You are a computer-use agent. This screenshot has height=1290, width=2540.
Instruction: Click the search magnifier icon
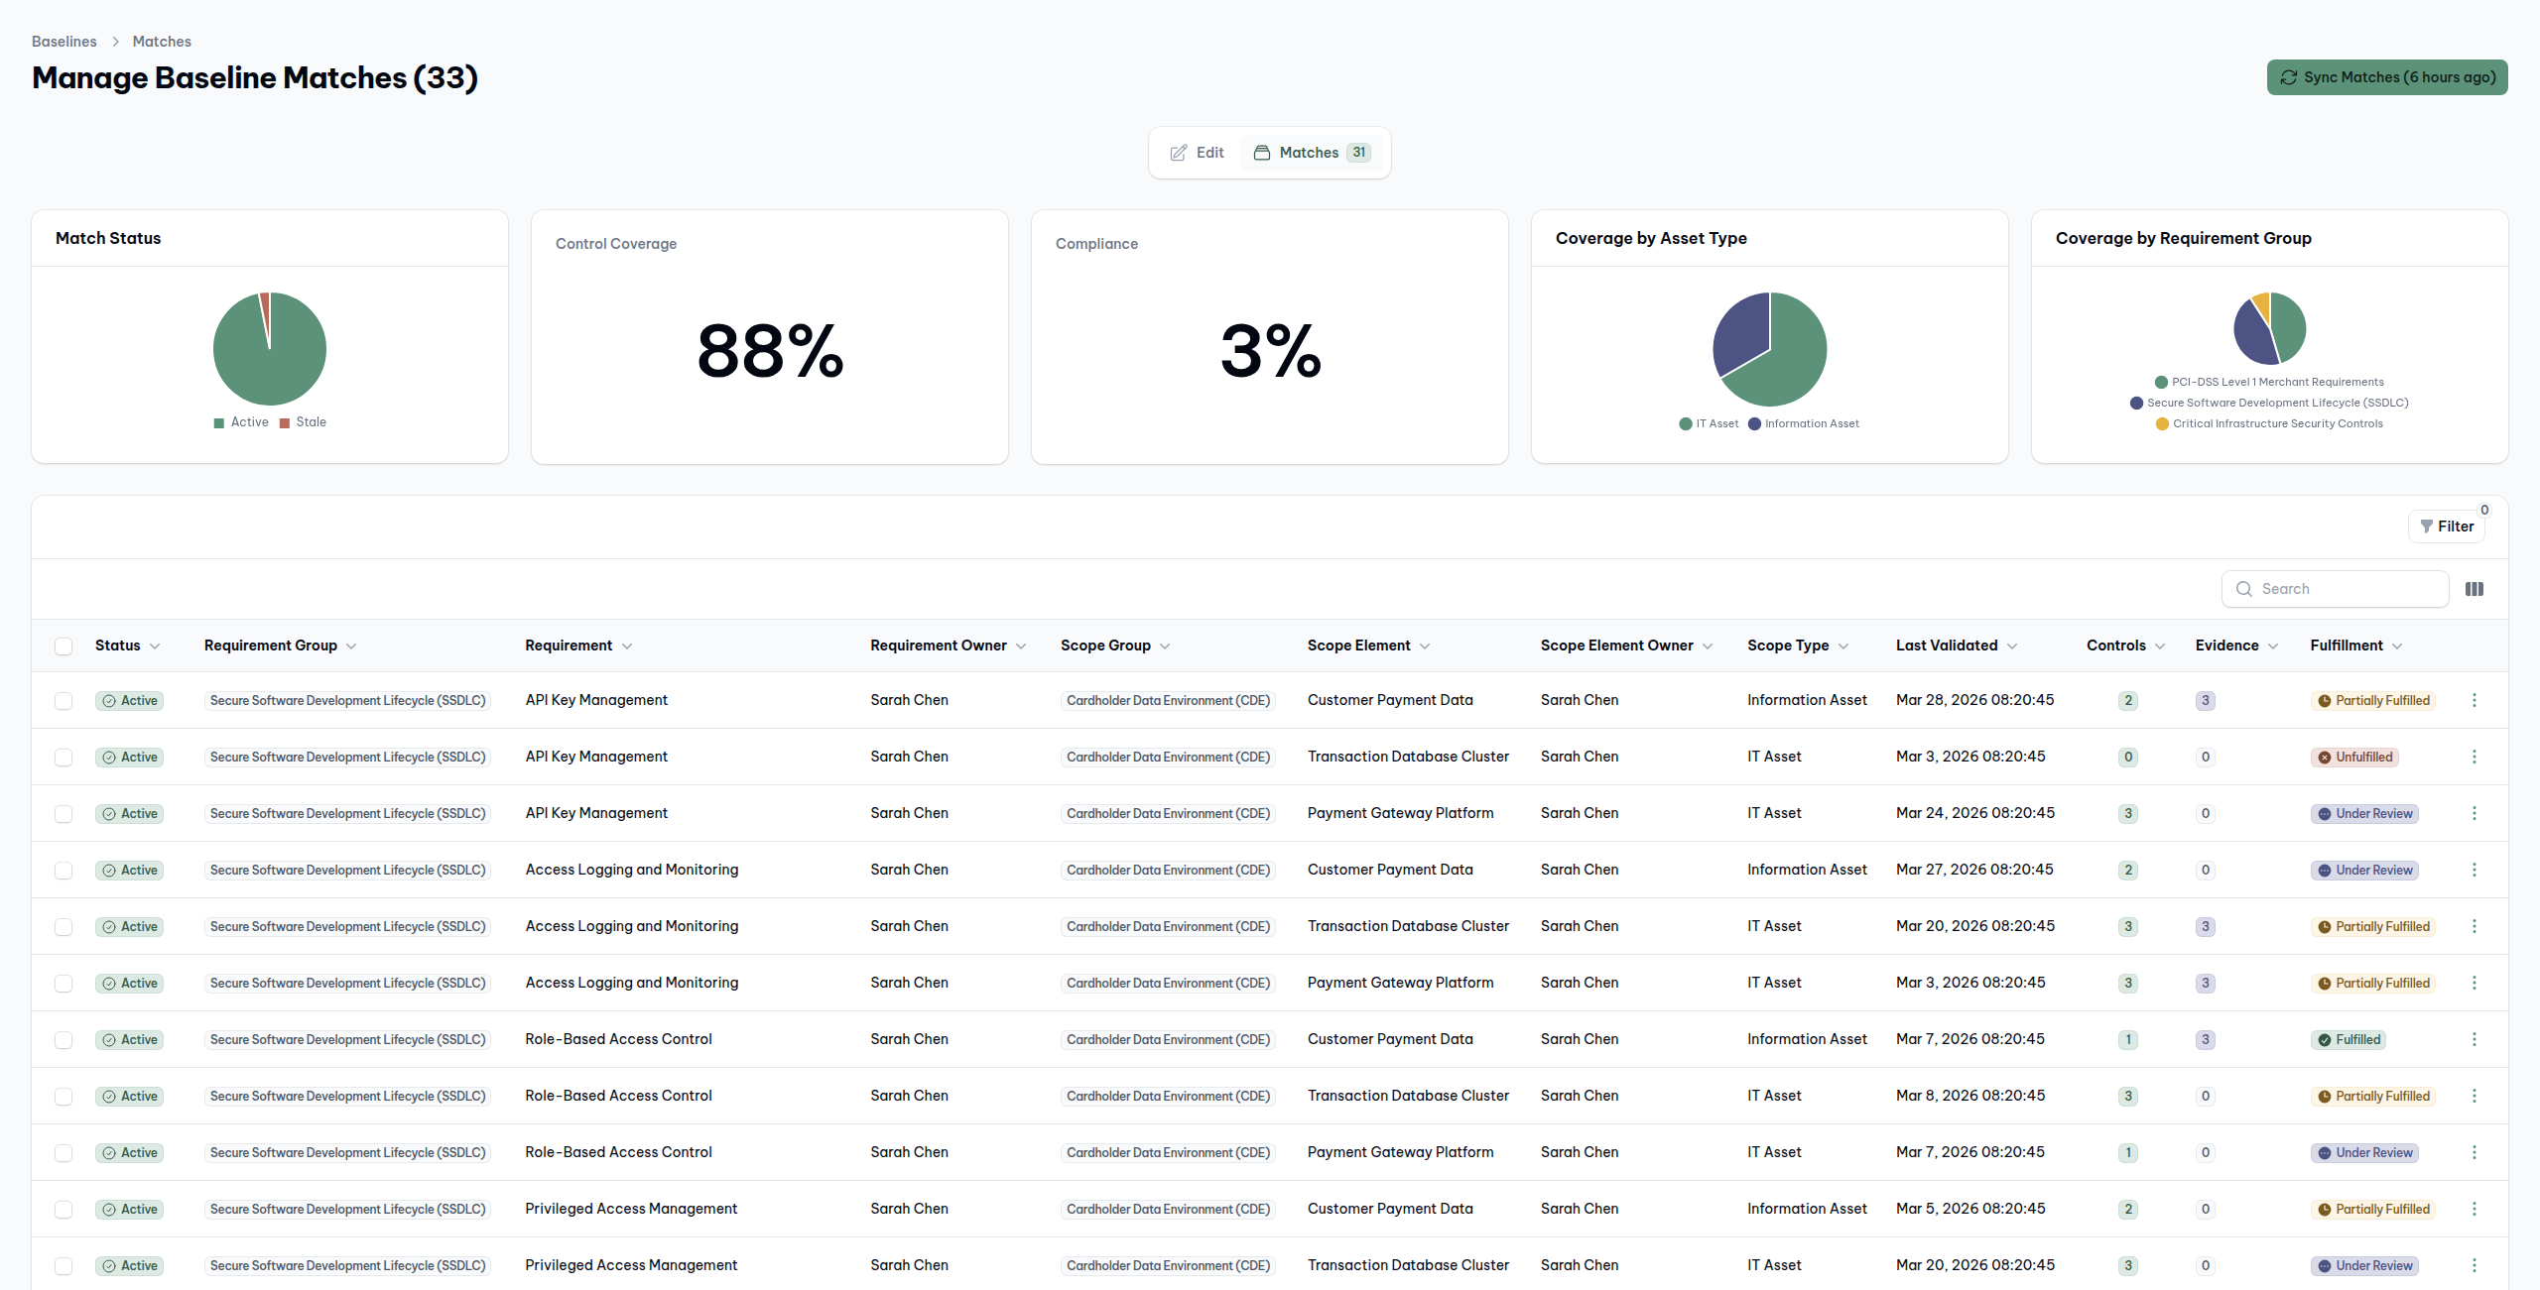click(2243, 589)
